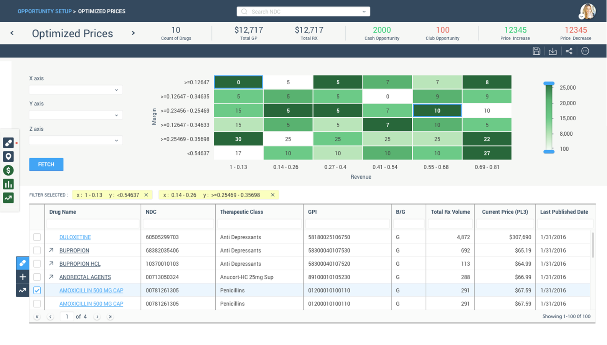Click the share icon in toolbar

569,51
